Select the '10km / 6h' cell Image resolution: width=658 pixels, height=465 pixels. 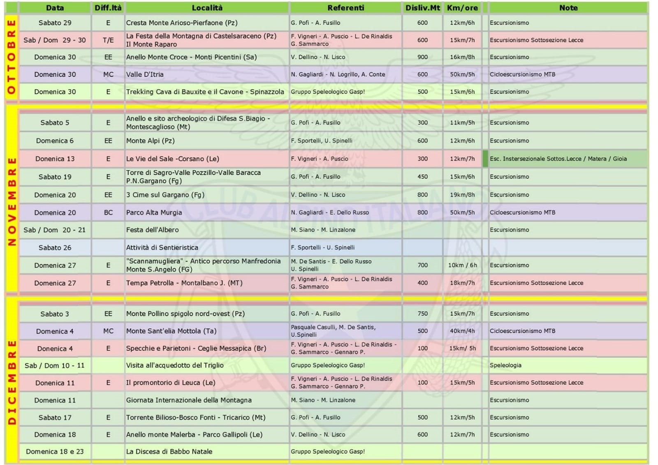click(462, 265)
